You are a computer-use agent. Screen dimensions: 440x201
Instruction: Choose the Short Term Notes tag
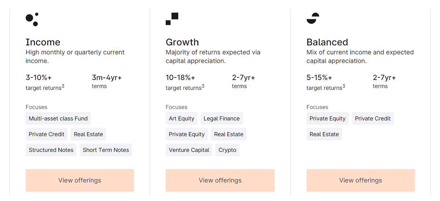106,150
